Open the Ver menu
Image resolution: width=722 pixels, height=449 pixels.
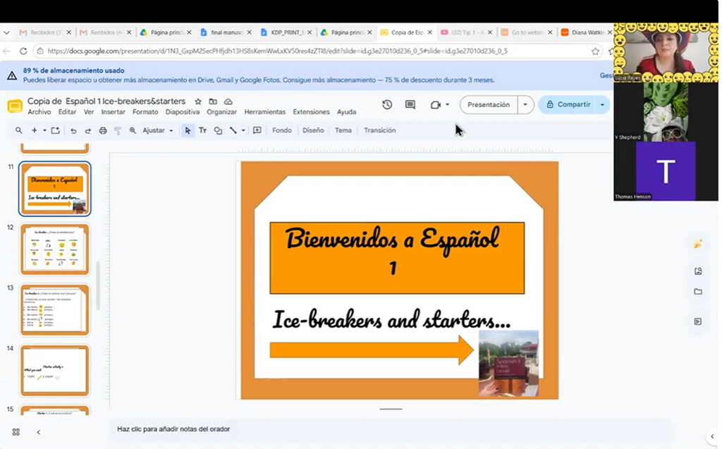click(89, 112)
